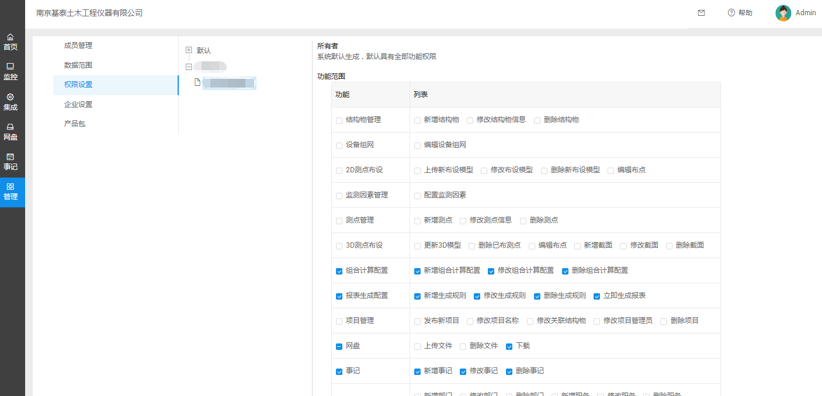Select the 数据范围 menu item
Screen dimensions: 822x396
pyautogui.click(x=78, y=65)
